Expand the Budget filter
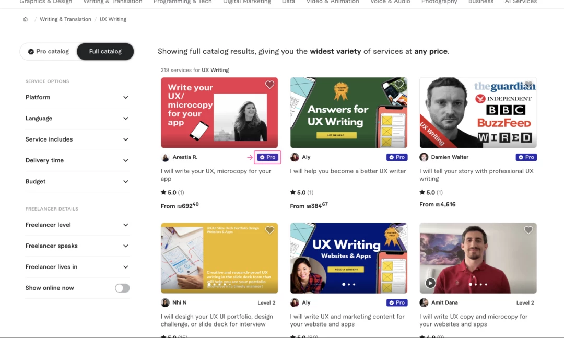564x338 pixels. 77,181
